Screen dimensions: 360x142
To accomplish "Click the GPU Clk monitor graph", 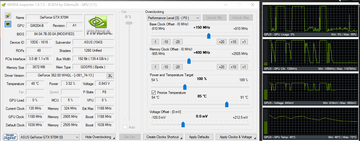I will 310,55.
